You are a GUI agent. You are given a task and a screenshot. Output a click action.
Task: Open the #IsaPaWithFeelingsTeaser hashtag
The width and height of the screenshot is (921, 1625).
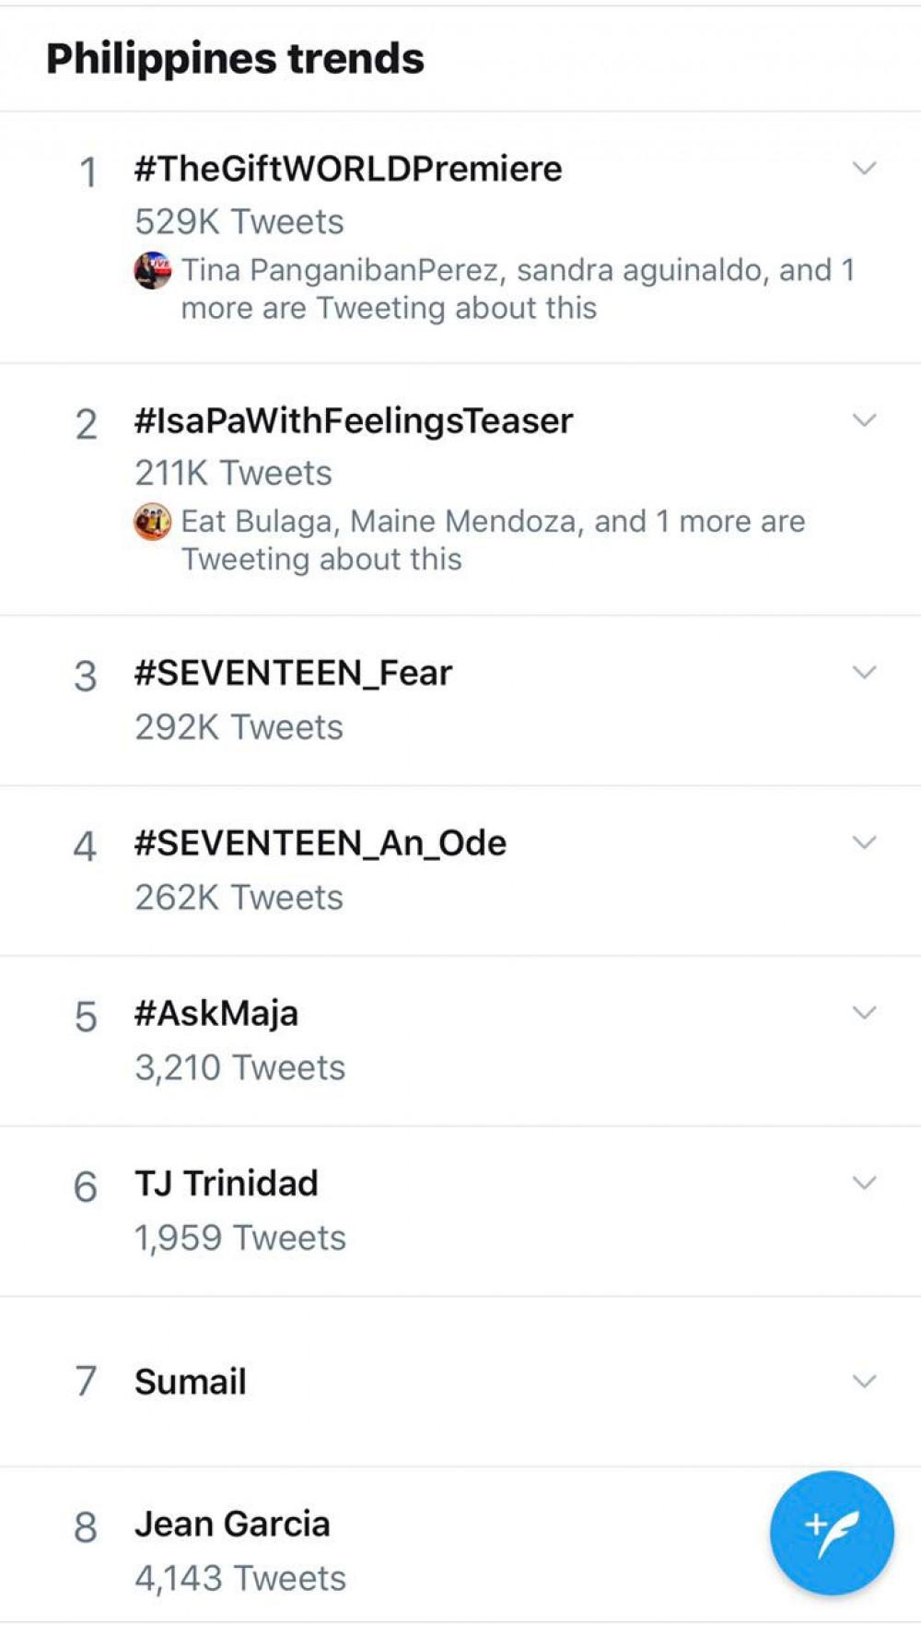[354, 421]
